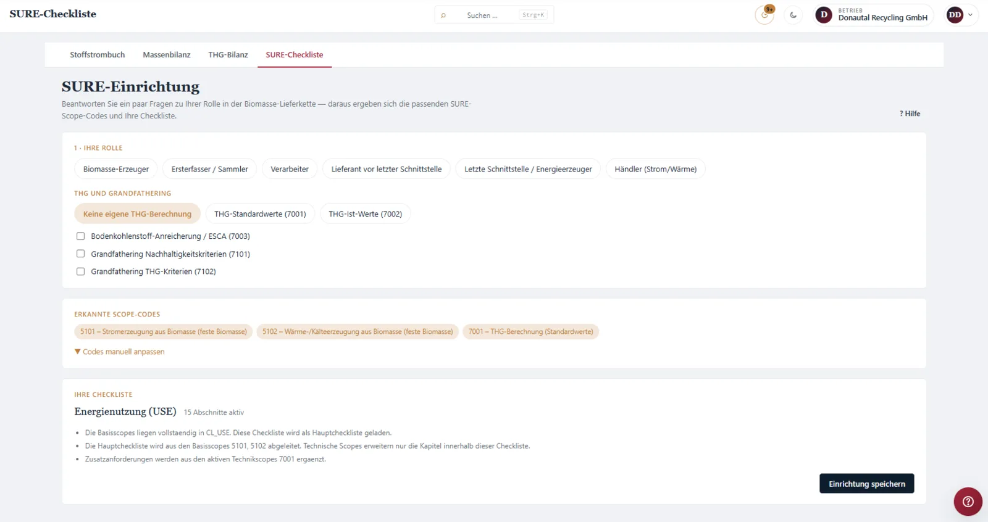Open the DD user avatar menu
The height and width of the screenshot is (522, 988).
[x=955, y=15]
